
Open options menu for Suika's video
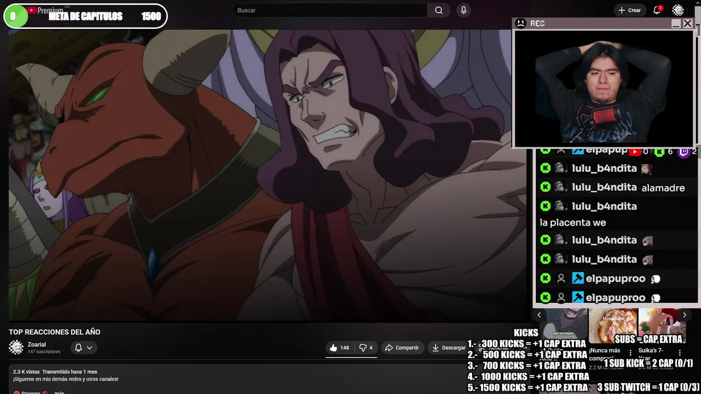[680, 353]
